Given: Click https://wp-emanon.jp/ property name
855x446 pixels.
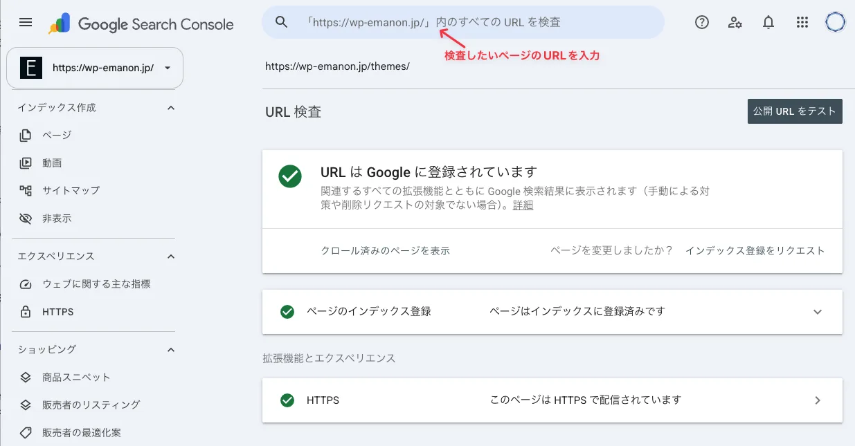Looking at the screenshot, I should [x=102, y=68].
